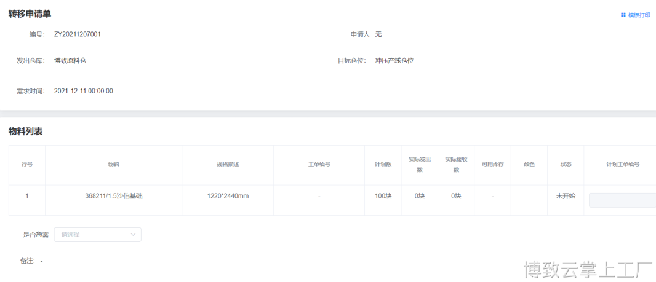Click the 未开始 status cell
656x282 pixels.
566,196
